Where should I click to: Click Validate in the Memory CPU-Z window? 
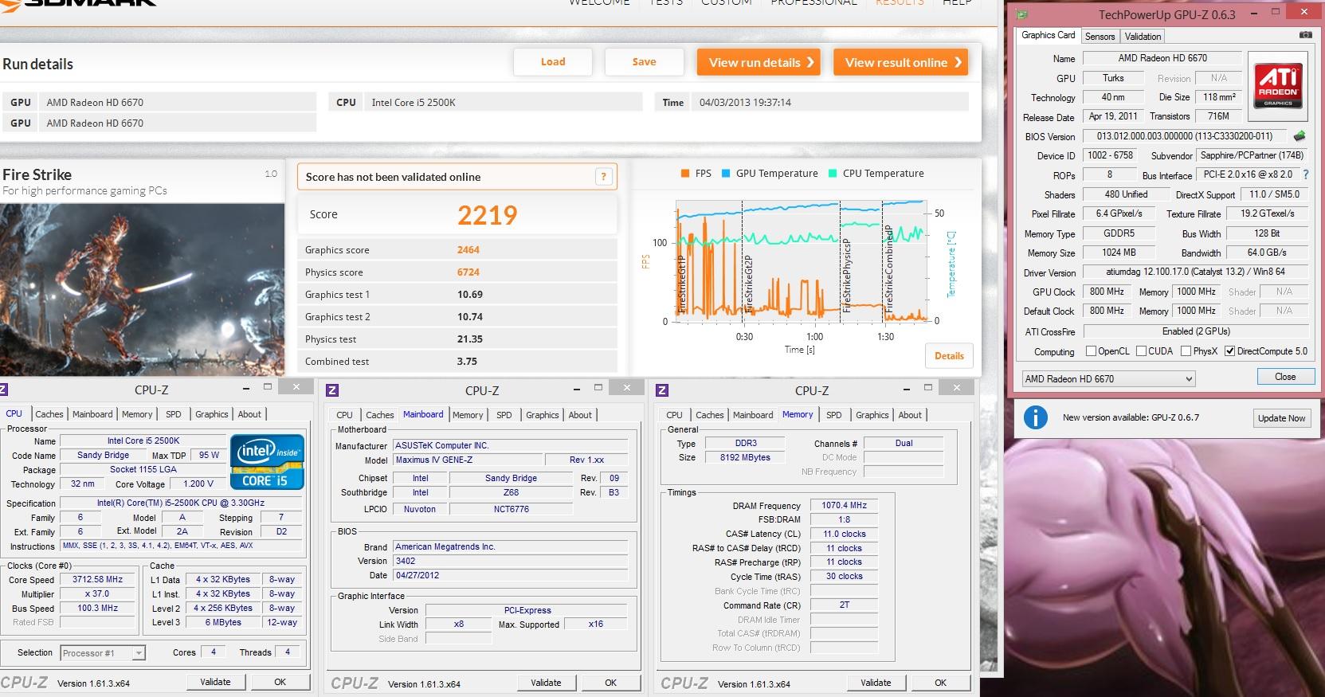[x=876, y=683]
